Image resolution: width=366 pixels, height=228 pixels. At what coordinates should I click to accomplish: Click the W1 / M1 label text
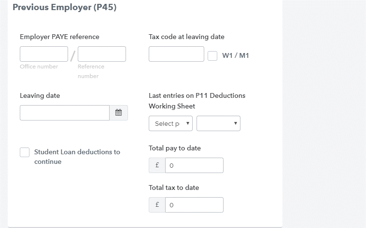click(x=236, y=55)
